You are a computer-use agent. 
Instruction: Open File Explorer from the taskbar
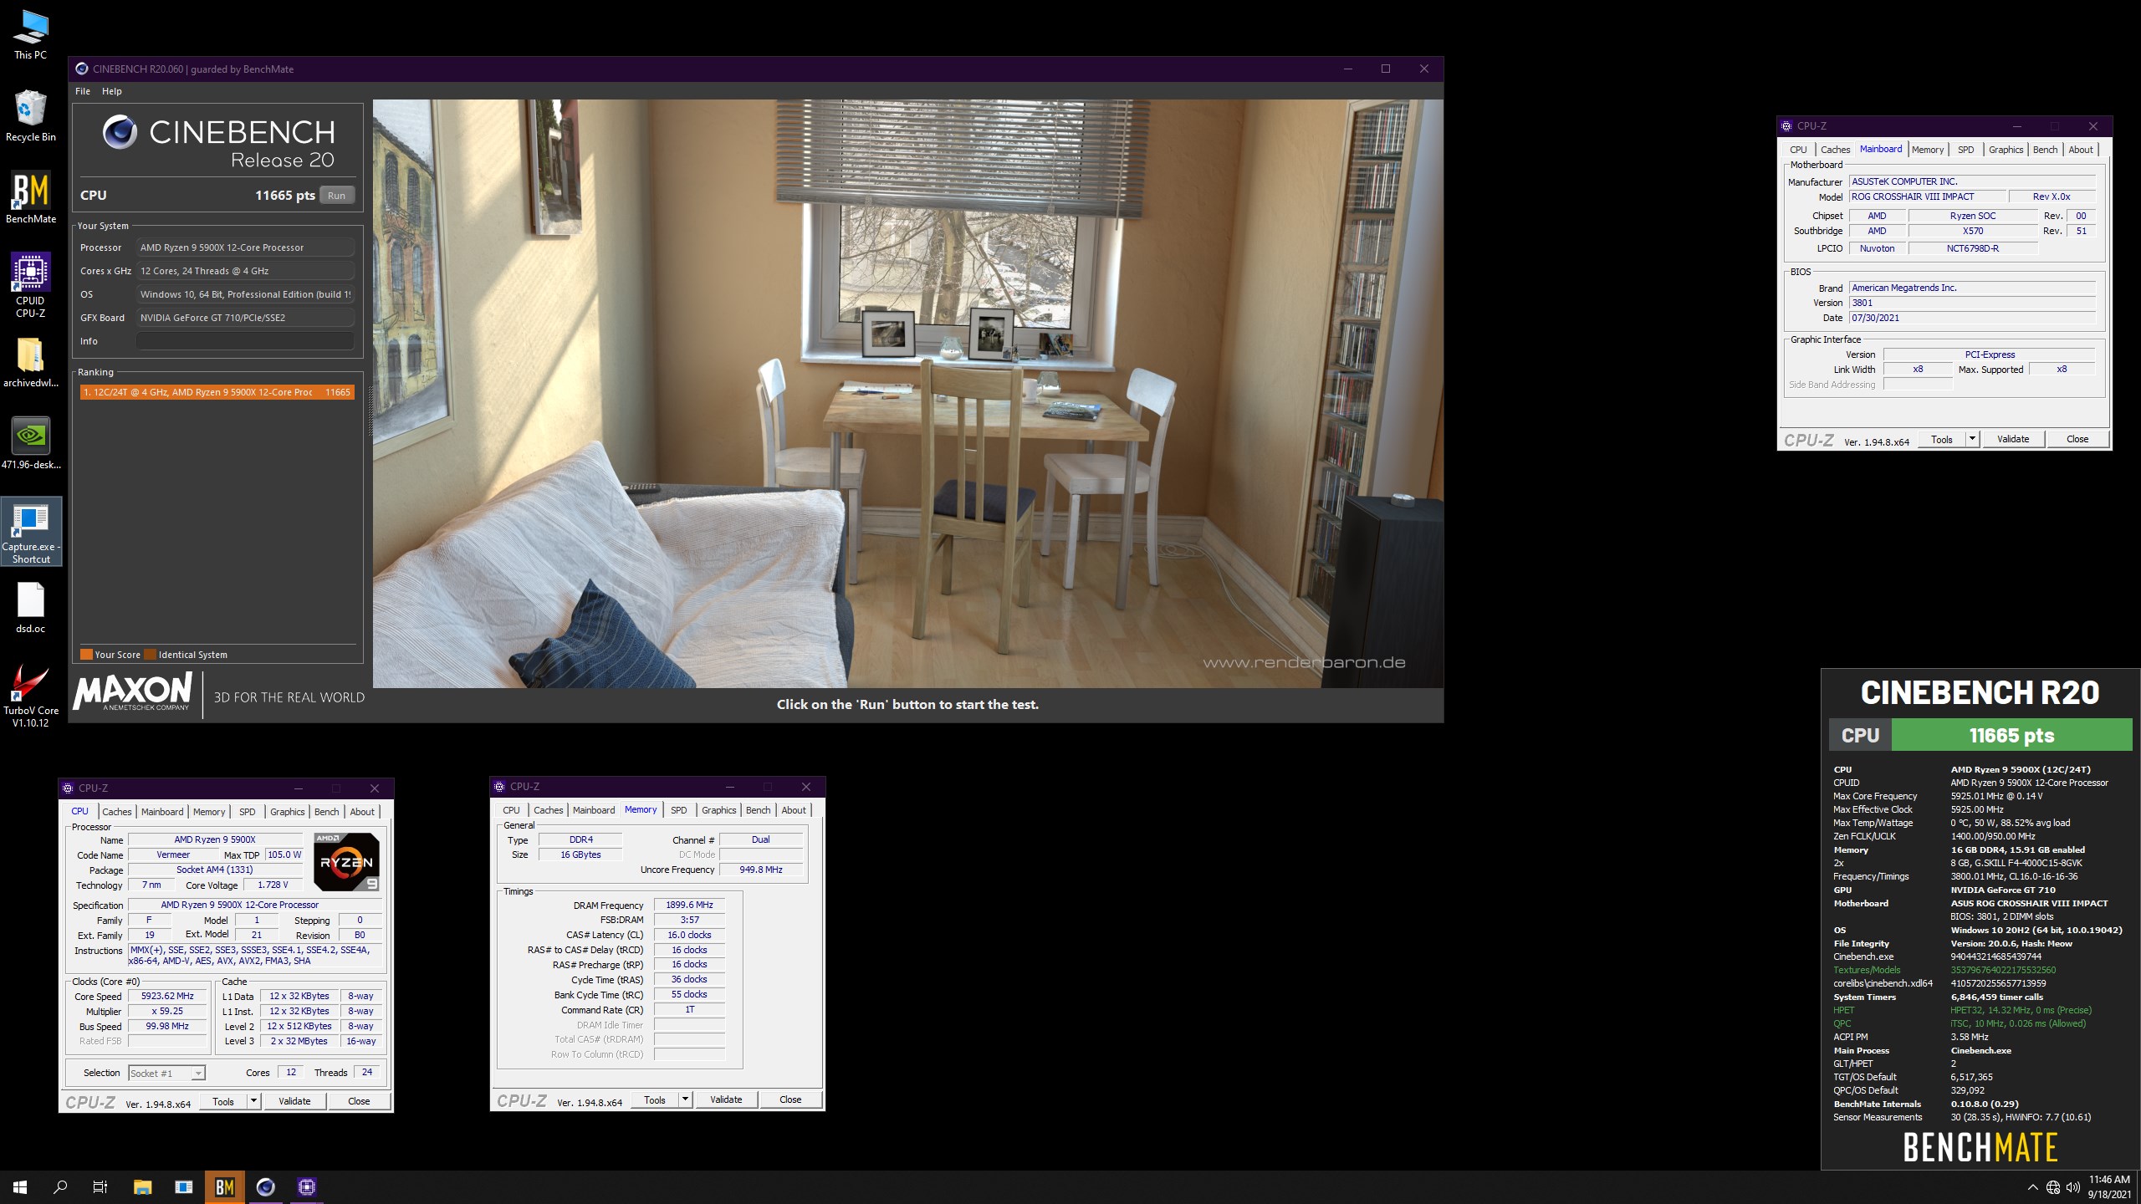(x=143, y=1186)
